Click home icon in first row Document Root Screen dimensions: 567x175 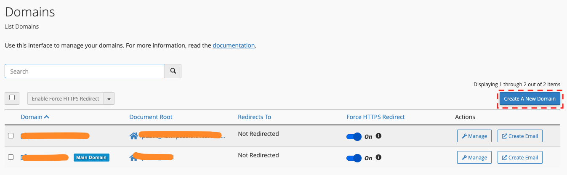(x=133, y=136)
